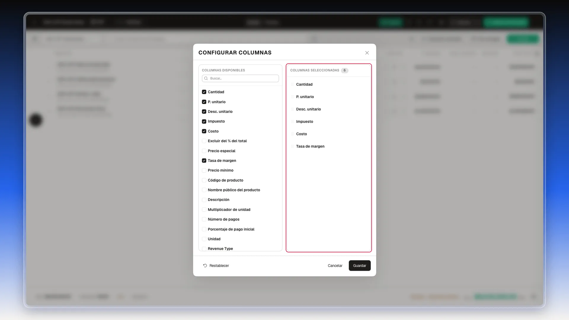This screenshot has height=320, width=569.
Task: Click the drag handle beside Desc. unitario
Action: pos(293,109)
